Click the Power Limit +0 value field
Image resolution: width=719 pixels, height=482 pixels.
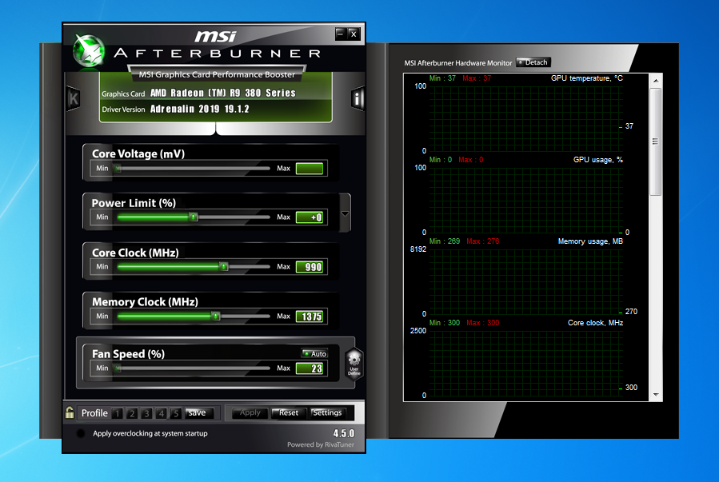[x=310, y=217]
